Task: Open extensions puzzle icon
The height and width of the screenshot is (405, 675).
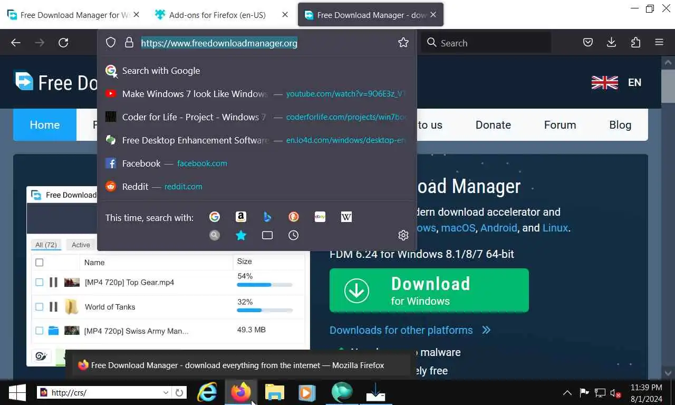Action: coord(635,43)
